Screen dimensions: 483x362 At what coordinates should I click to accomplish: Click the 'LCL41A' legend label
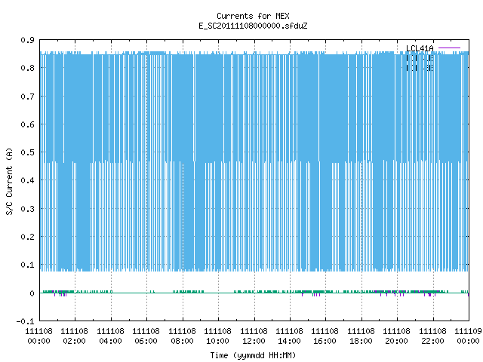tap(420, 48)
